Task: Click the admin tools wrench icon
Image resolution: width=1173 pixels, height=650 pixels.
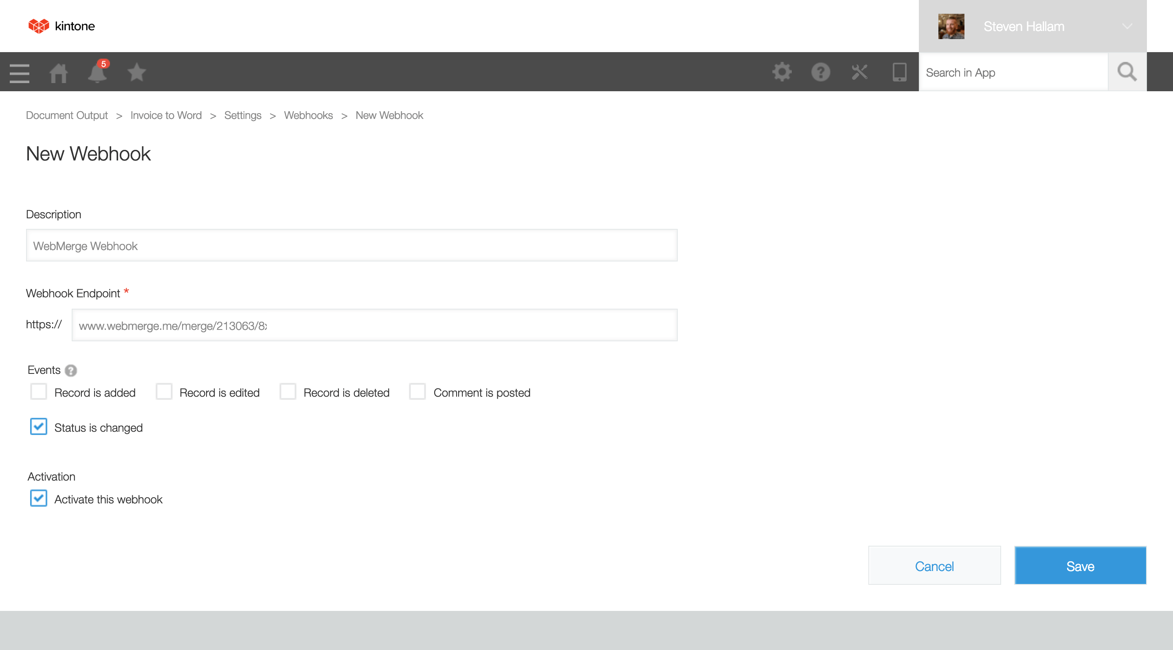Action: 859,71
